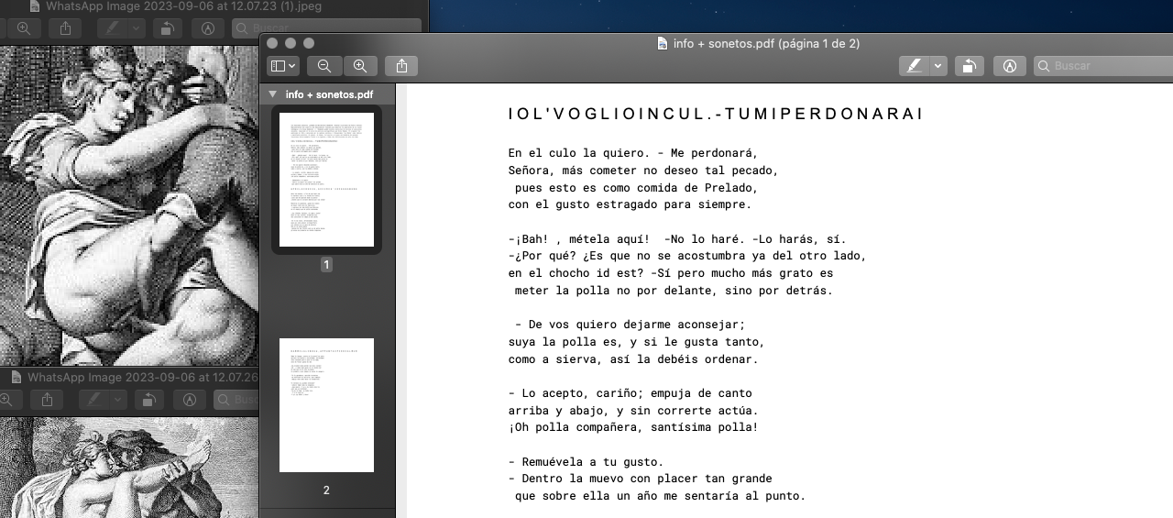Select the page 1 thumbnail in the sidebar

click(326, 180)
